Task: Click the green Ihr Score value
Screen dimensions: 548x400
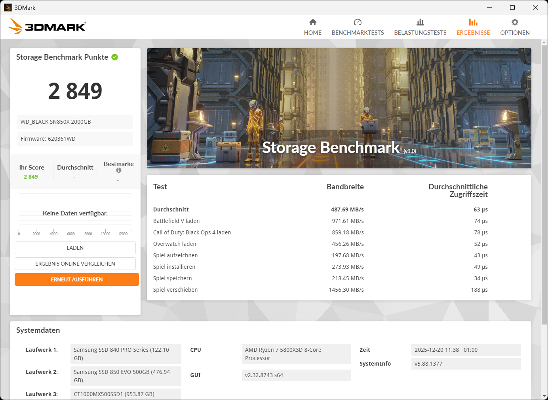Action: (x=31, y=177)
